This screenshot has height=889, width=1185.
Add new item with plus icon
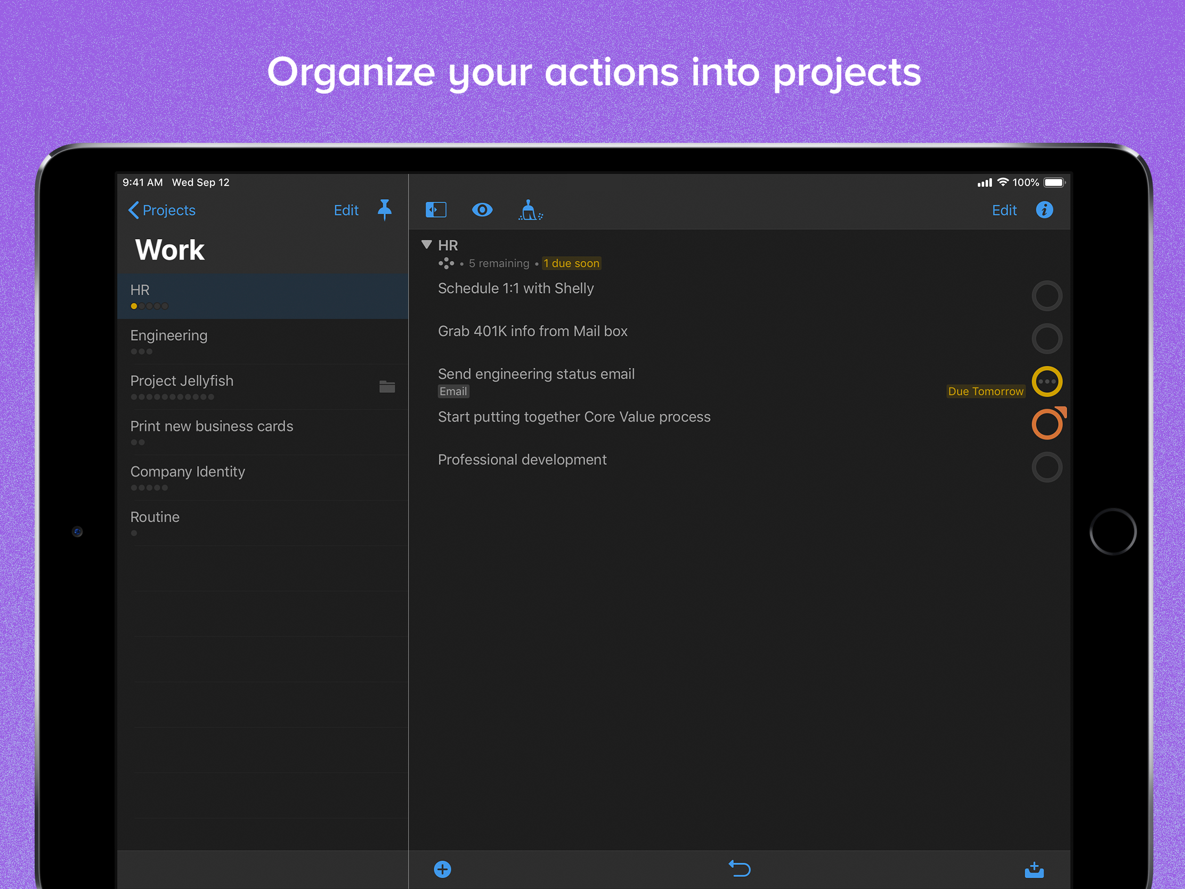[x=442, y=869]
